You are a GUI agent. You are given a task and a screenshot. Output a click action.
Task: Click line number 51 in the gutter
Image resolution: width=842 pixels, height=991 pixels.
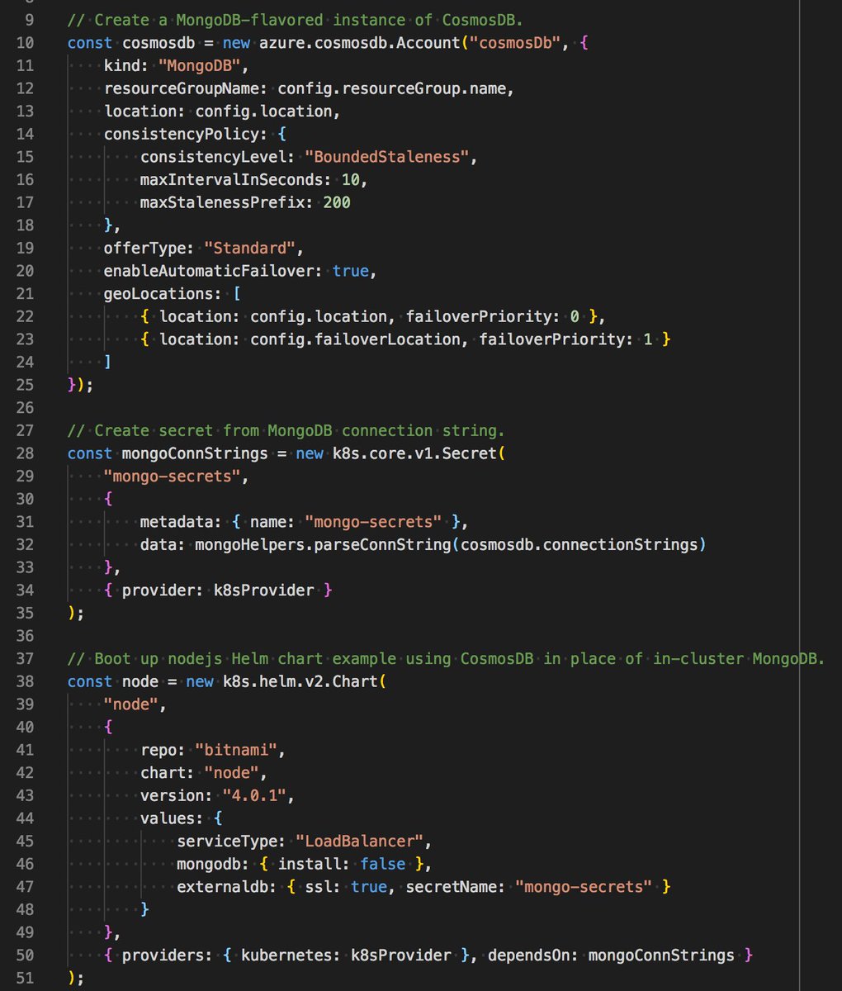[26, 979]
